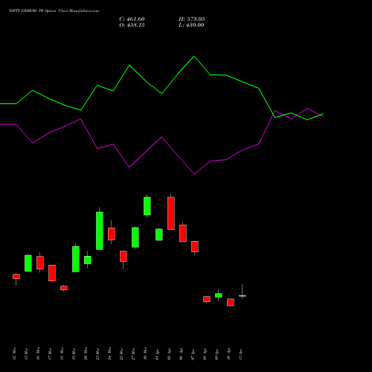Click the open value O: 458.15
The image size is (372, 372).
point(132,25)
